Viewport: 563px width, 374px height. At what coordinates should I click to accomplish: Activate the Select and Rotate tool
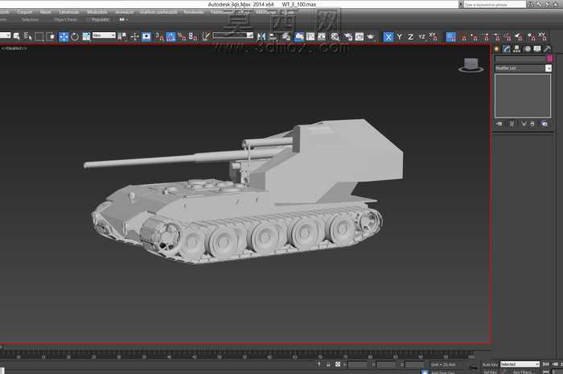tap(75, 37)
